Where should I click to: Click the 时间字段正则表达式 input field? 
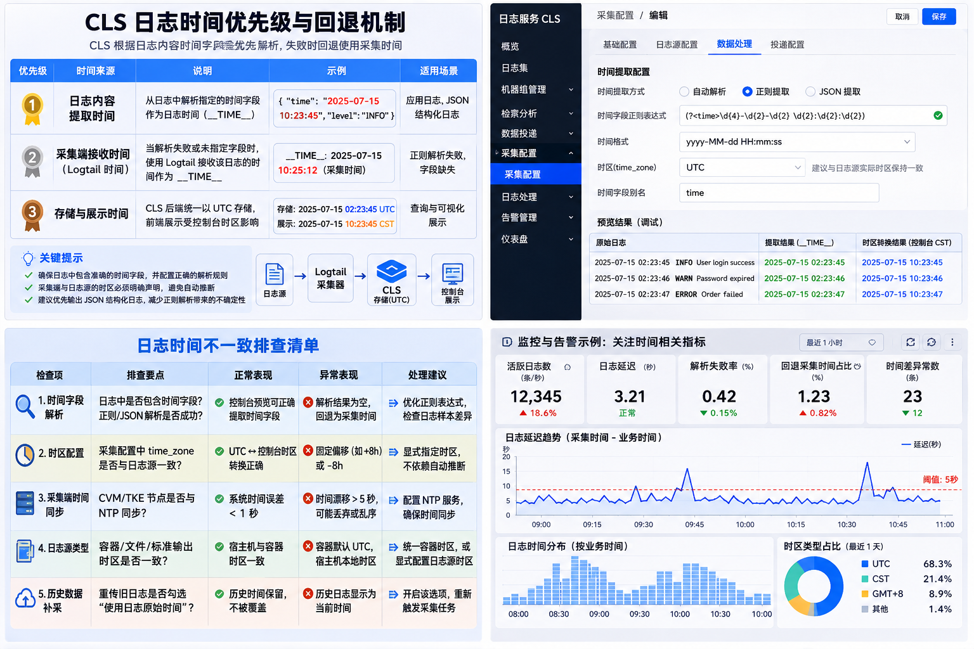point(813,116)
